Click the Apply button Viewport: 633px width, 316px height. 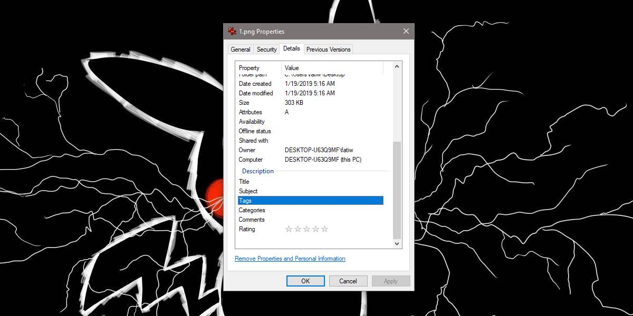click(391, 281)
